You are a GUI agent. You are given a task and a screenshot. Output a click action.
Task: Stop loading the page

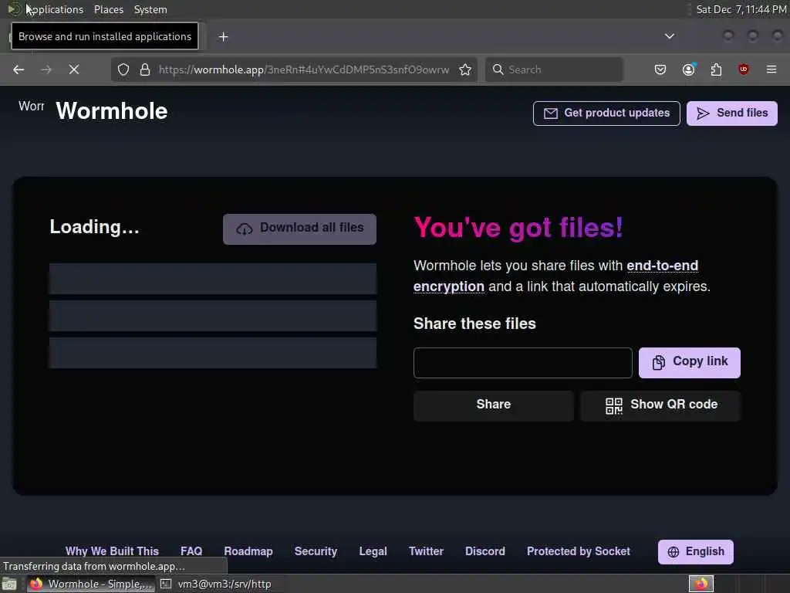tap(74, 69)
